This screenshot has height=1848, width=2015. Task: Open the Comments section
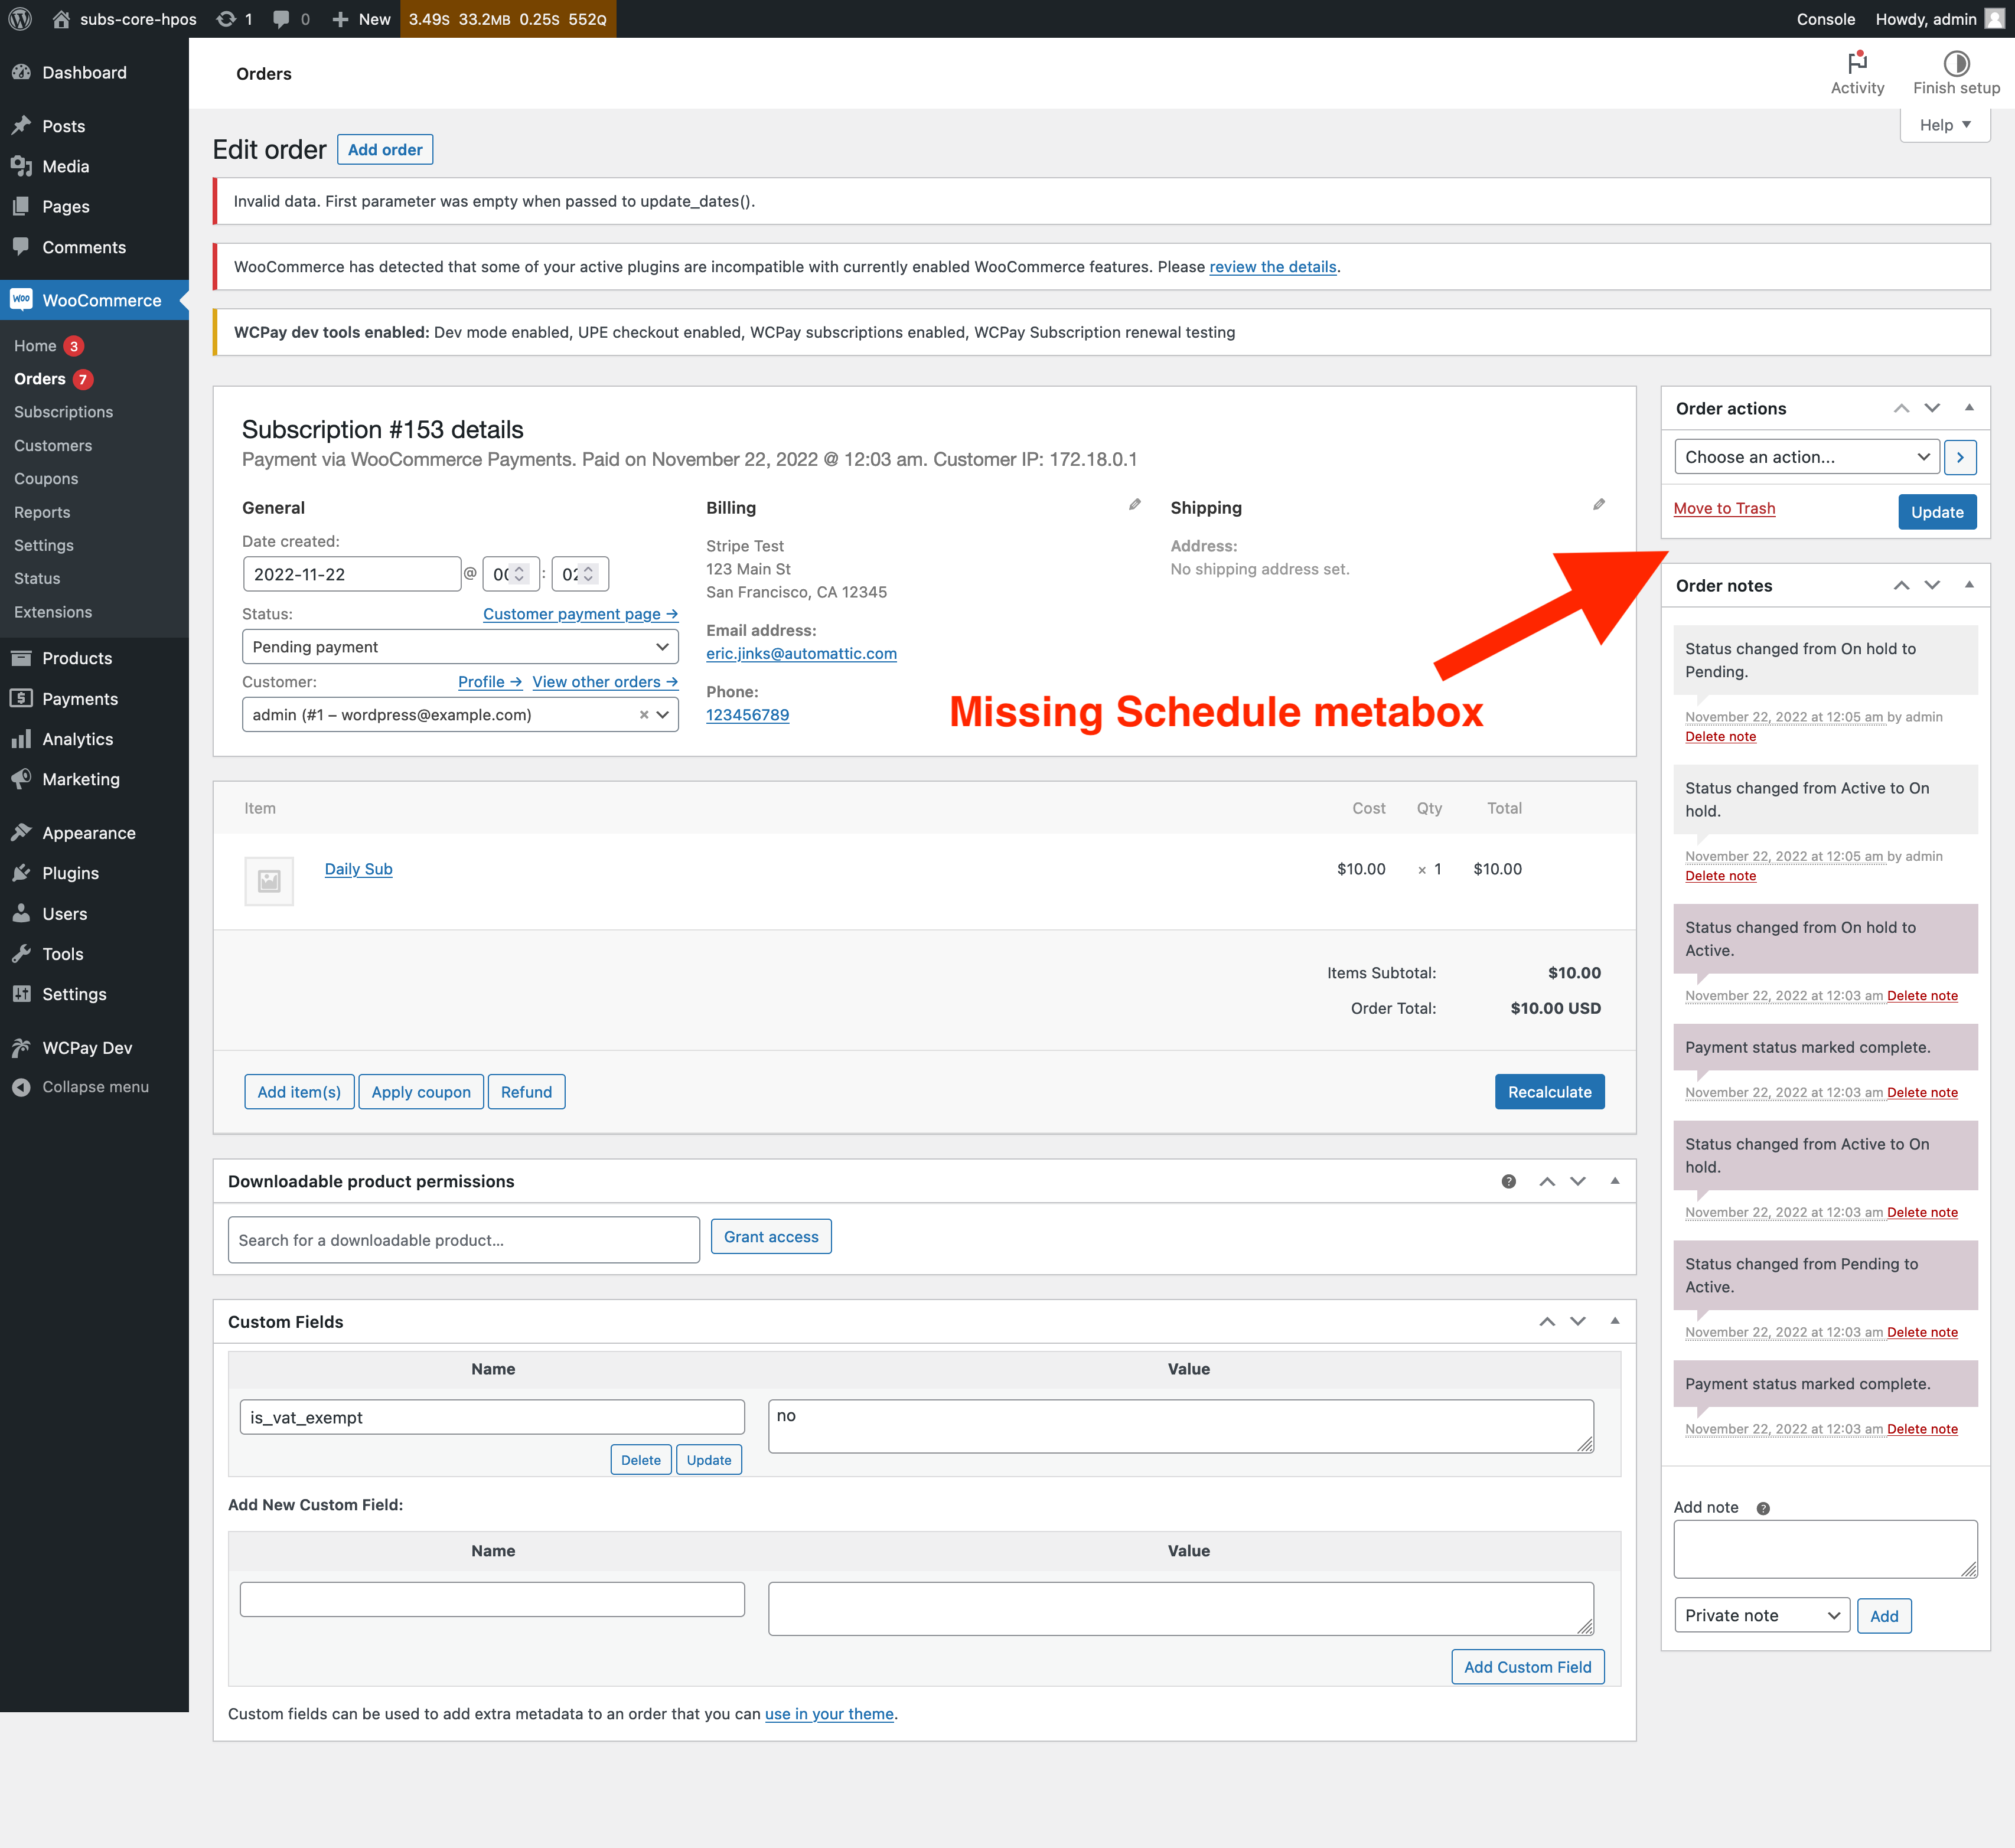point(84,247)
